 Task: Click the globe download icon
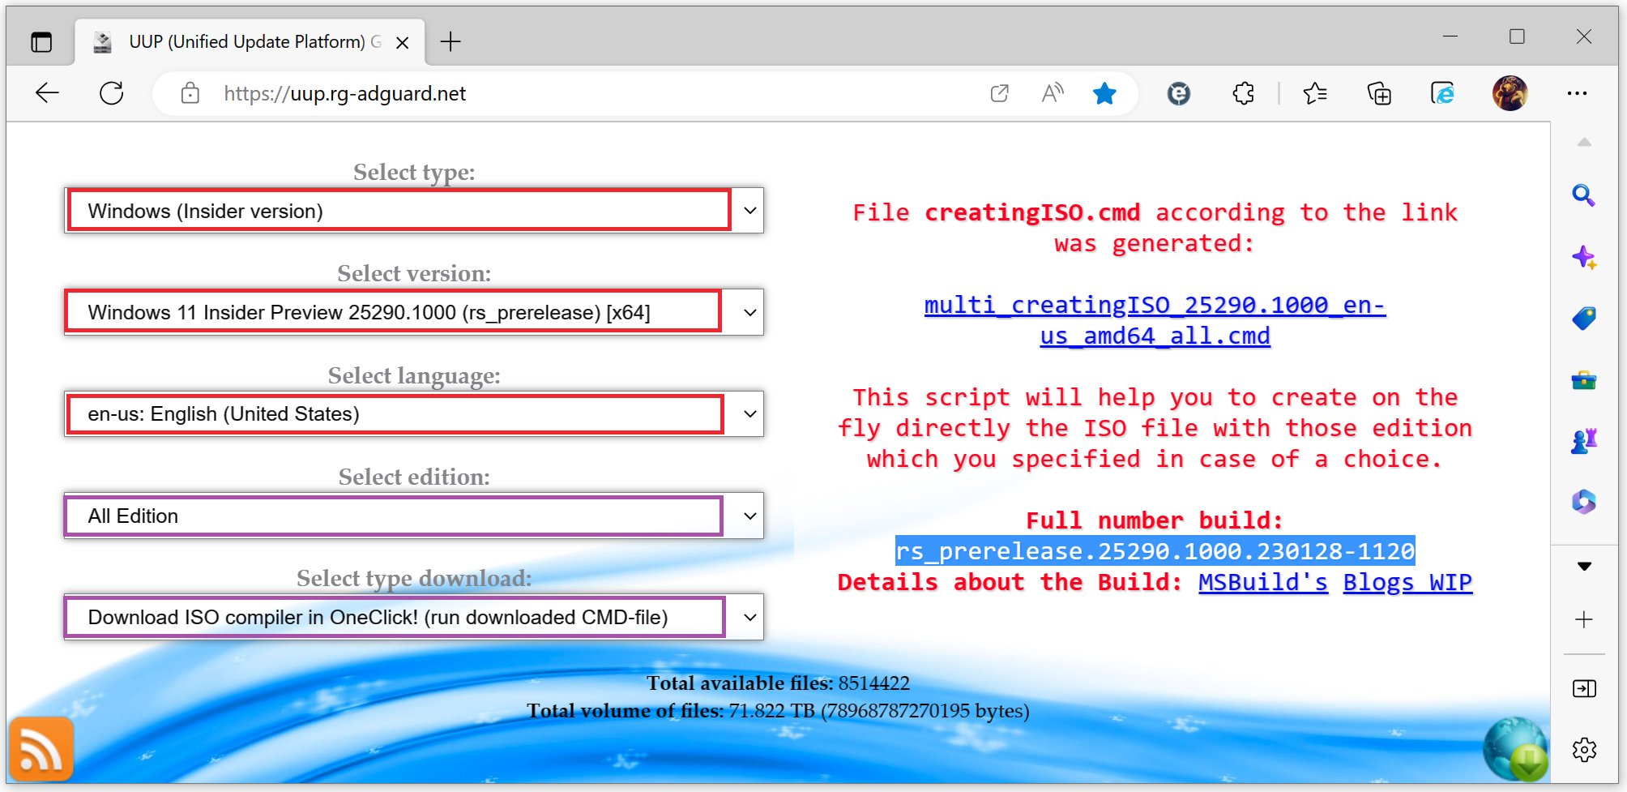1516,749
